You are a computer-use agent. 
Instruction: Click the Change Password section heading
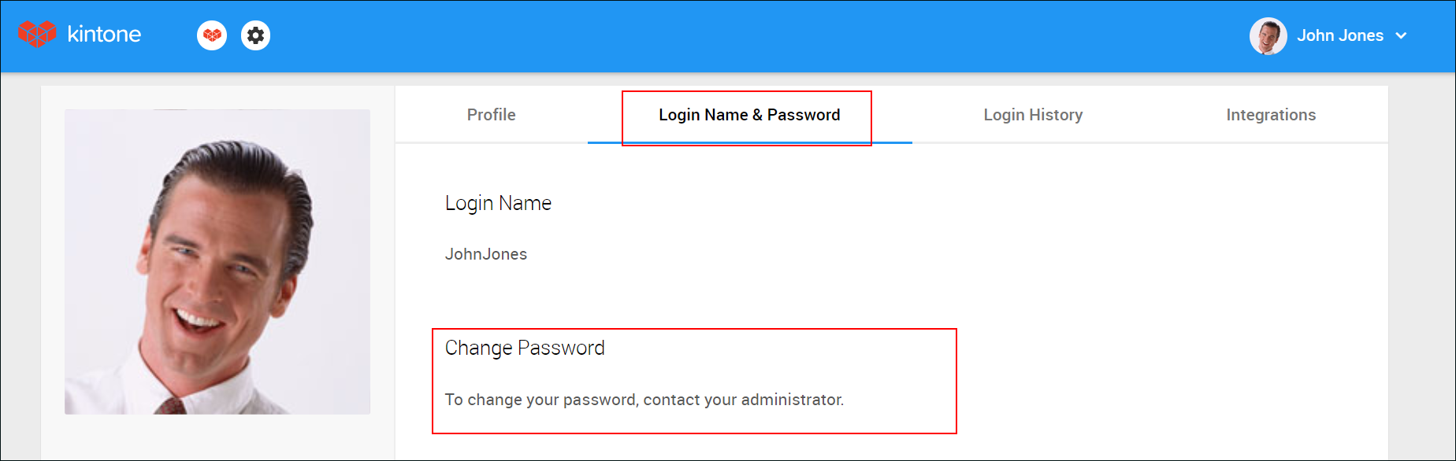(525, 347)
